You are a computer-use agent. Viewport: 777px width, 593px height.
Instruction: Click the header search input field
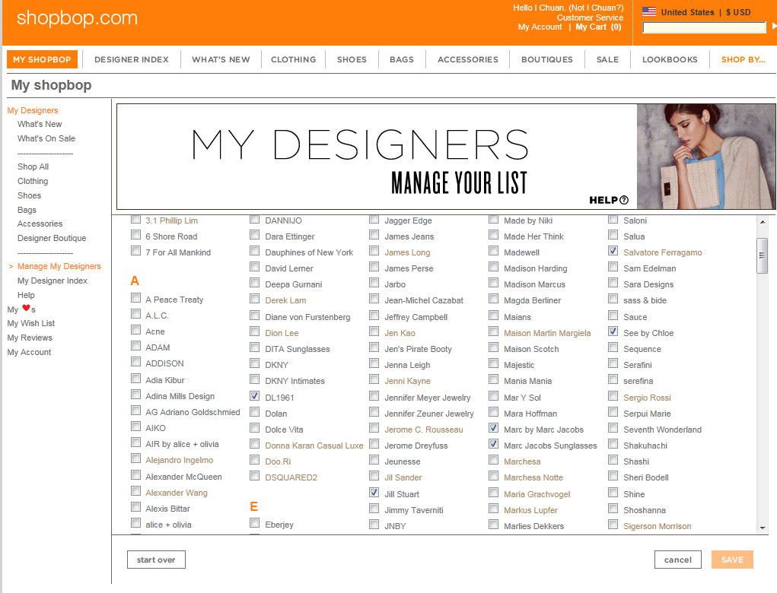coord(704,27)
